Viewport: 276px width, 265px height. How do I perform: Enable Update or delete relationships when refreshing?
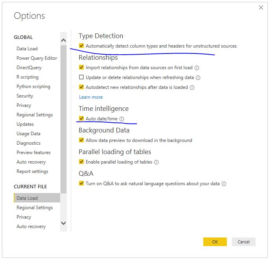(x=81, y=77)
